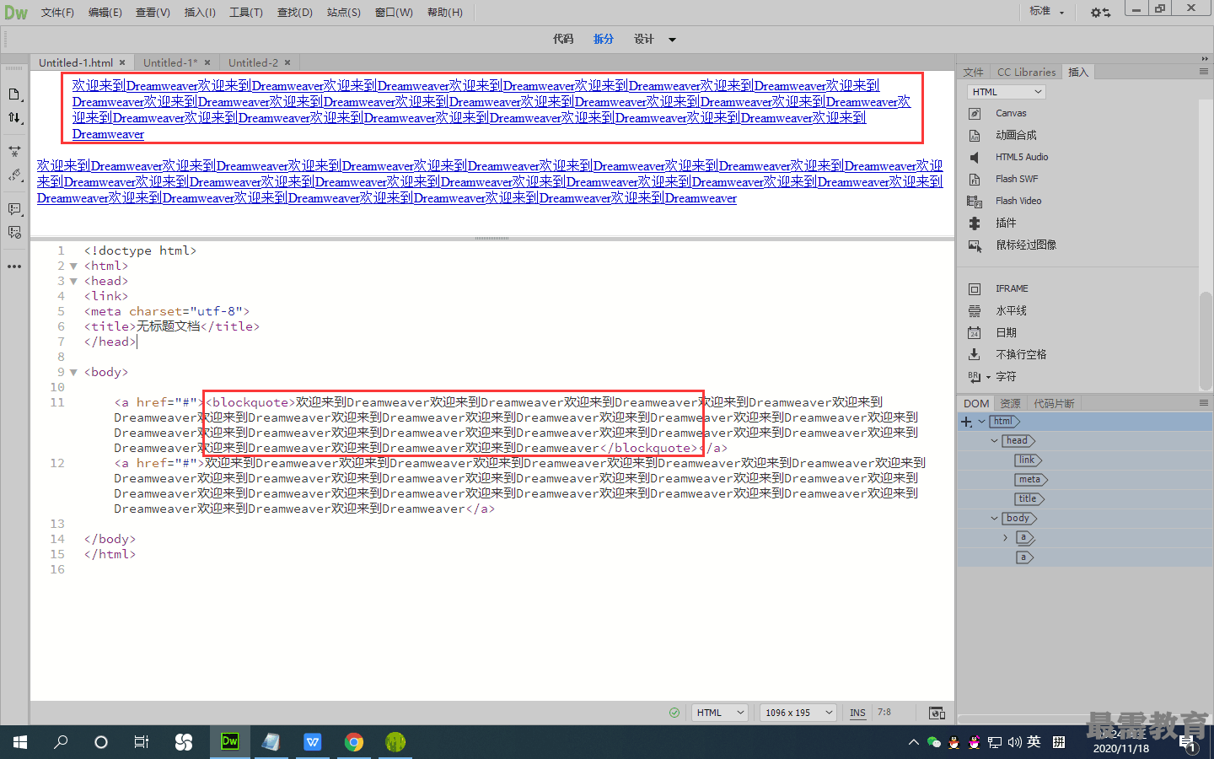Open Dreamweaver from the Windows taskbar
This screenshot has width=1214, height=759.
click(229, 742)
